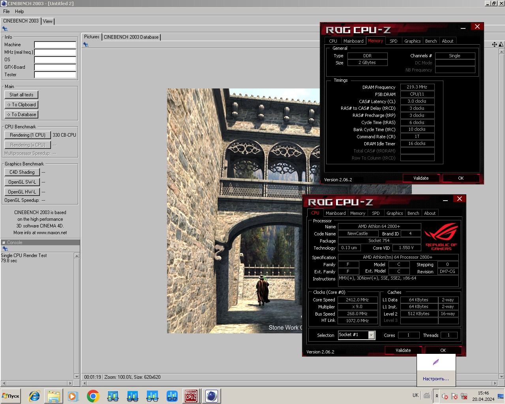Open About tab in upper CPU-Z window
The width and height of the screenshot is (505, 404).
[448, 41]
